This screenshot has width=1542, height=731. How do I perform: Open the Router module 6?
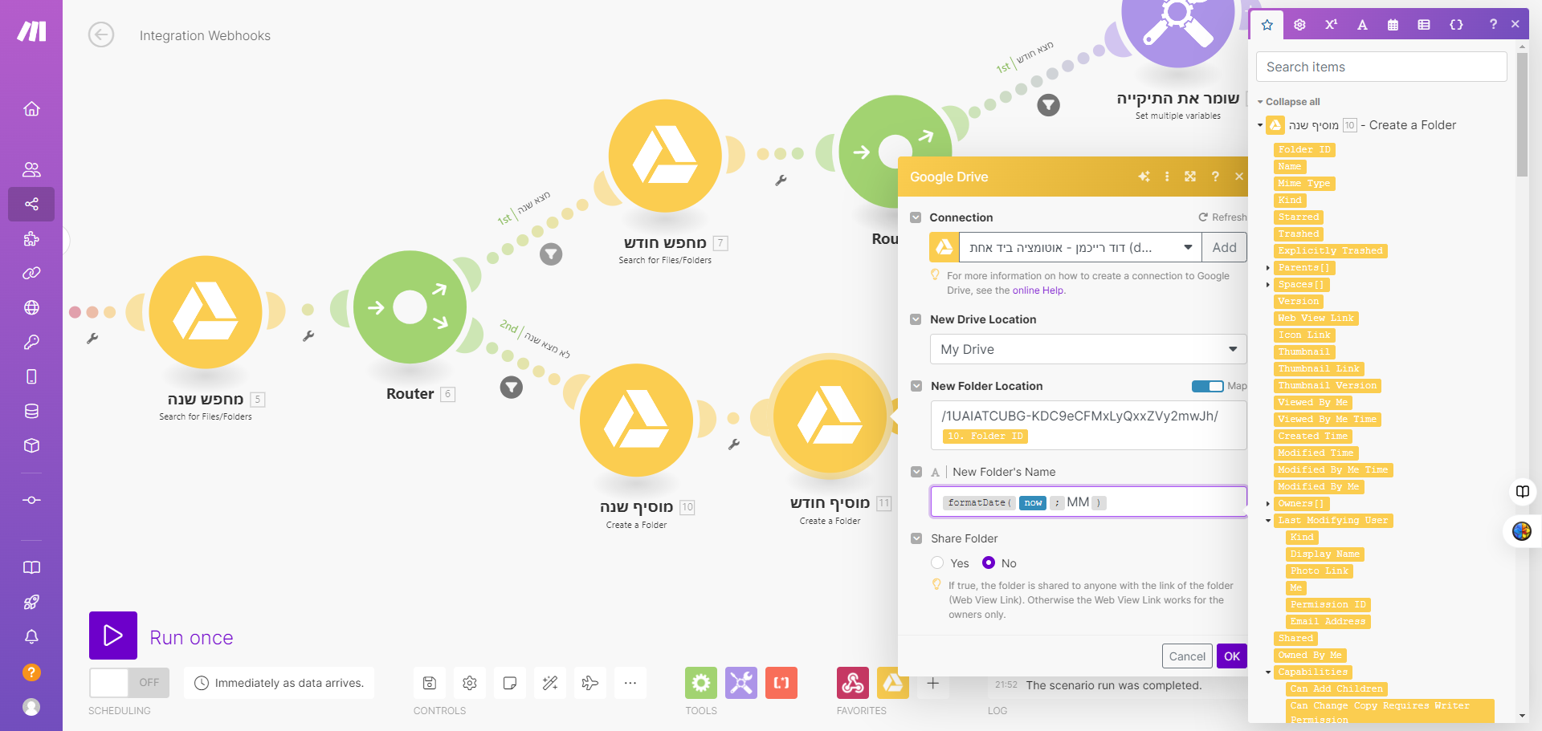(x=410, y=307)
